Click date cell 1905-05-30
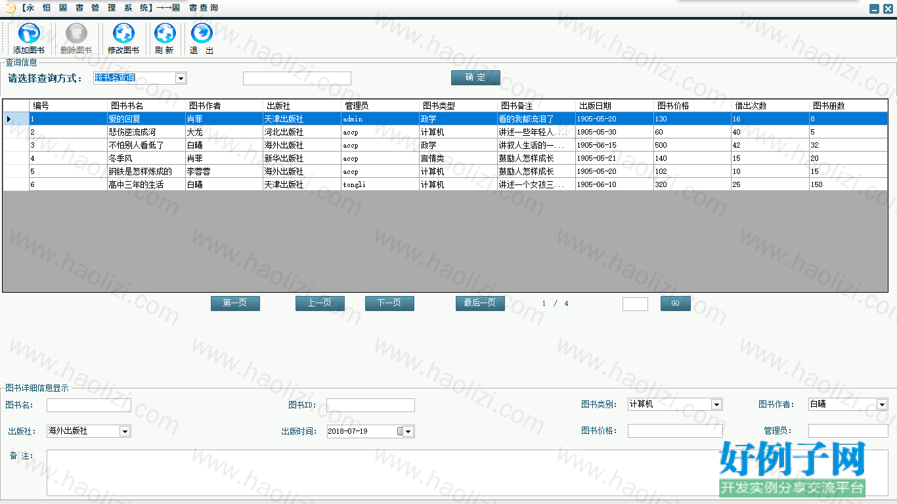The image size is (897, 504). coord(615,132)
